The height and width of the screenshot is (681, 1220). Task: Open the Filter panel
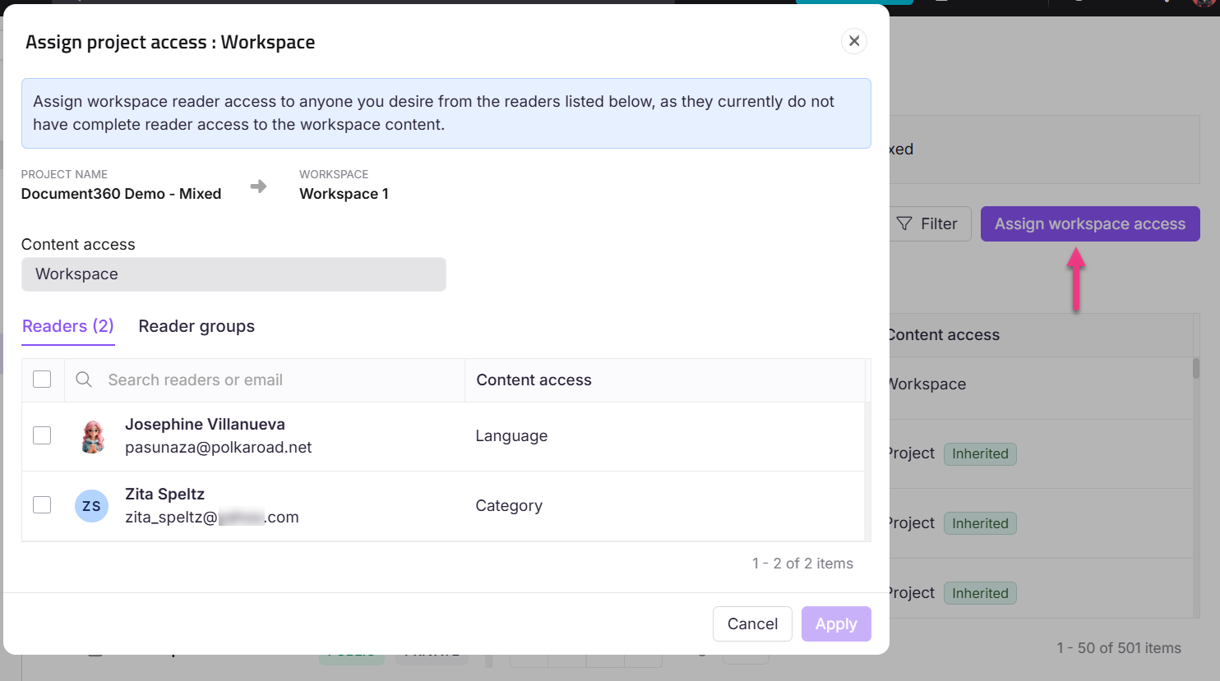coord(929,223)
